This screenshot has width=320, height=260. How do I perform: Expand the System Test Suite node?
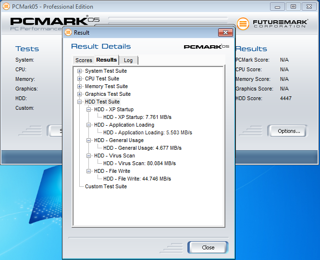(79, 71)
